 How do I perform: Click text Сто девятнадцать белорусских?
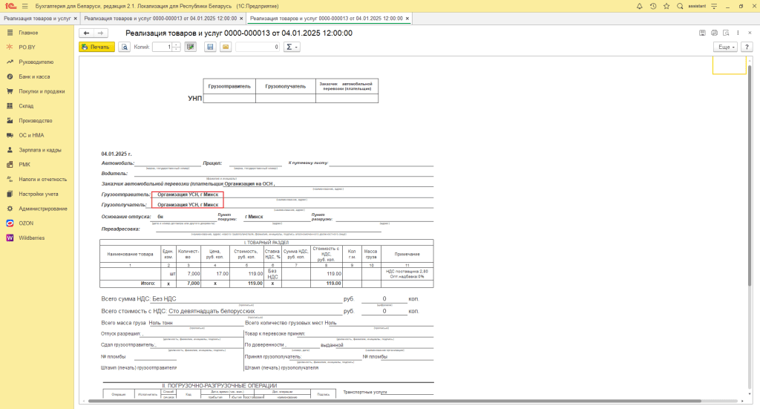click(x=212, y=311)
